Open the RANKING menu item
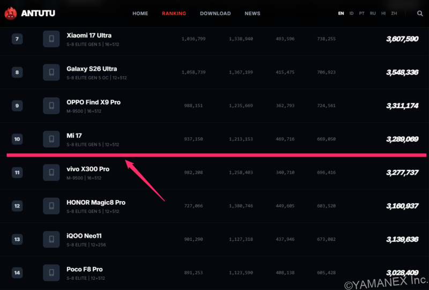Image resolution: width=429 pixels, height=290 pixels. (x=174, y=13)
